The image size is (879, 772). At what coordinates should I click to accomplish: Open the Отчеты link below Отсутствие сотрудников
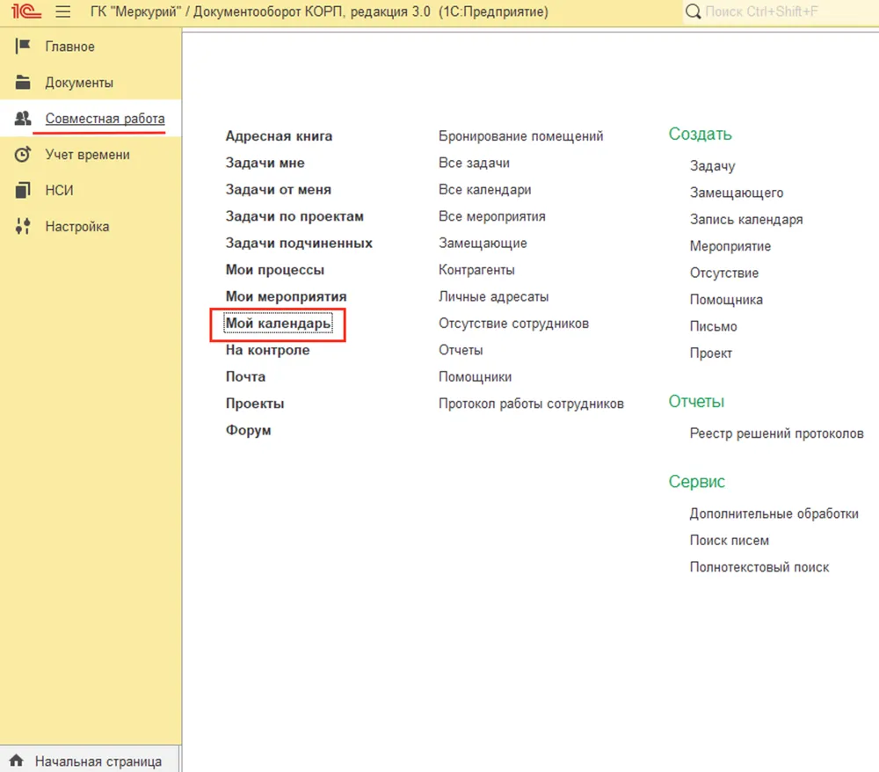pyautogui.click(x=461, y=350)
